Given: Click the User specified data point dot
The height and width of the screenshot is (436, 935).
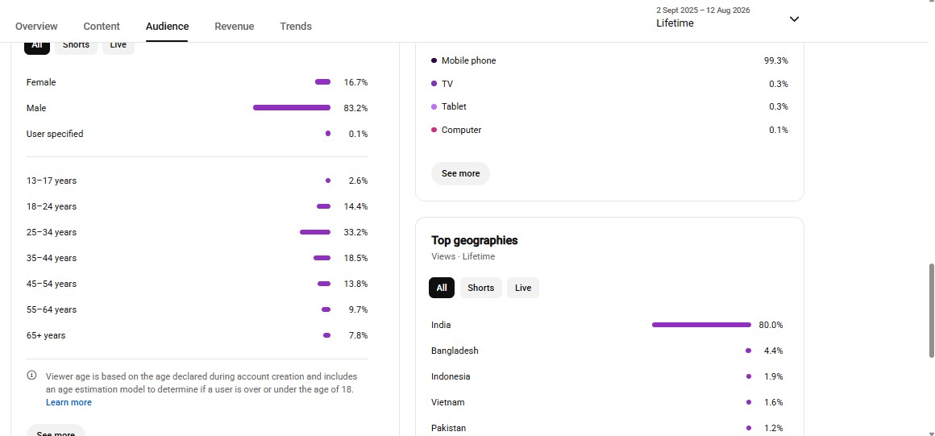Looking at the screenshot, I should click(x=328, y=134).
